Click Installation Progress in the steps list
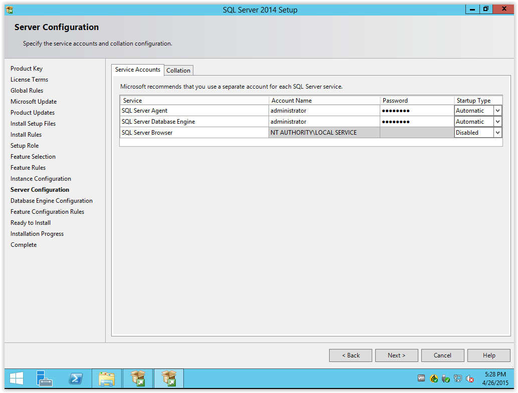Image resolution: width=518 pixels, height=393 pixels. coord(37,234)
